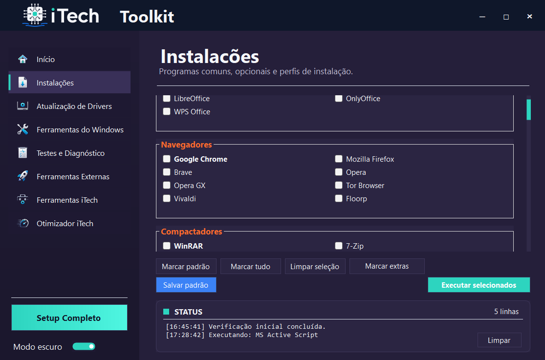The width and height of the screenshot is (545, 360).
Task: Go to Atualização de Drivers
Action: click(69, 106)
